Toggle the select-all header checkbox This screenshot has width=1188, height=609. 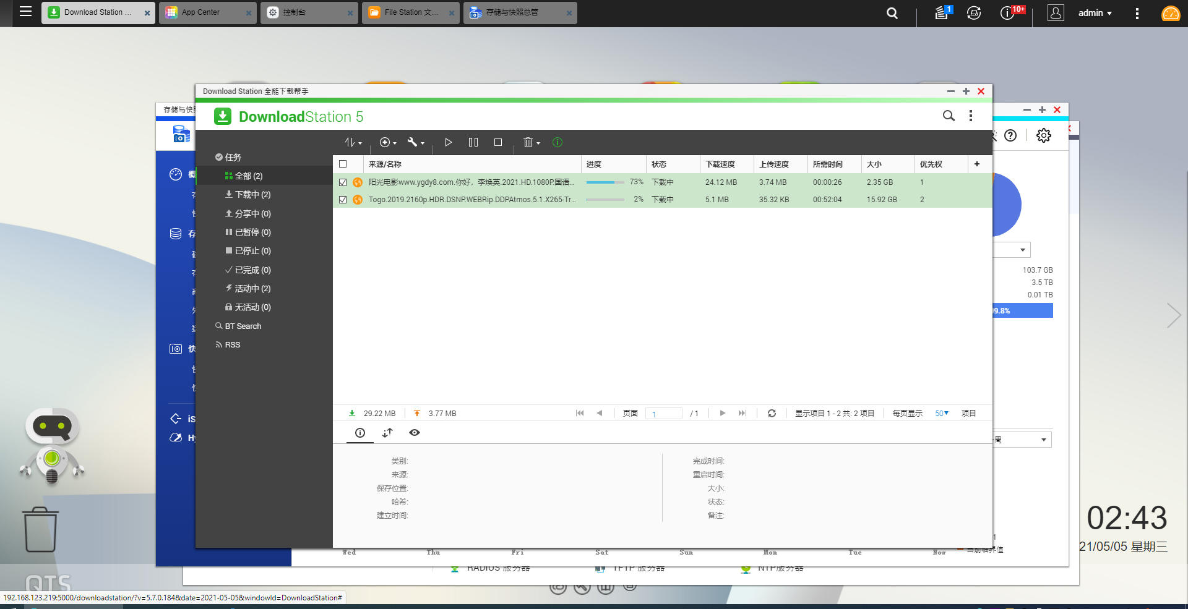click(x=343, y=164)
